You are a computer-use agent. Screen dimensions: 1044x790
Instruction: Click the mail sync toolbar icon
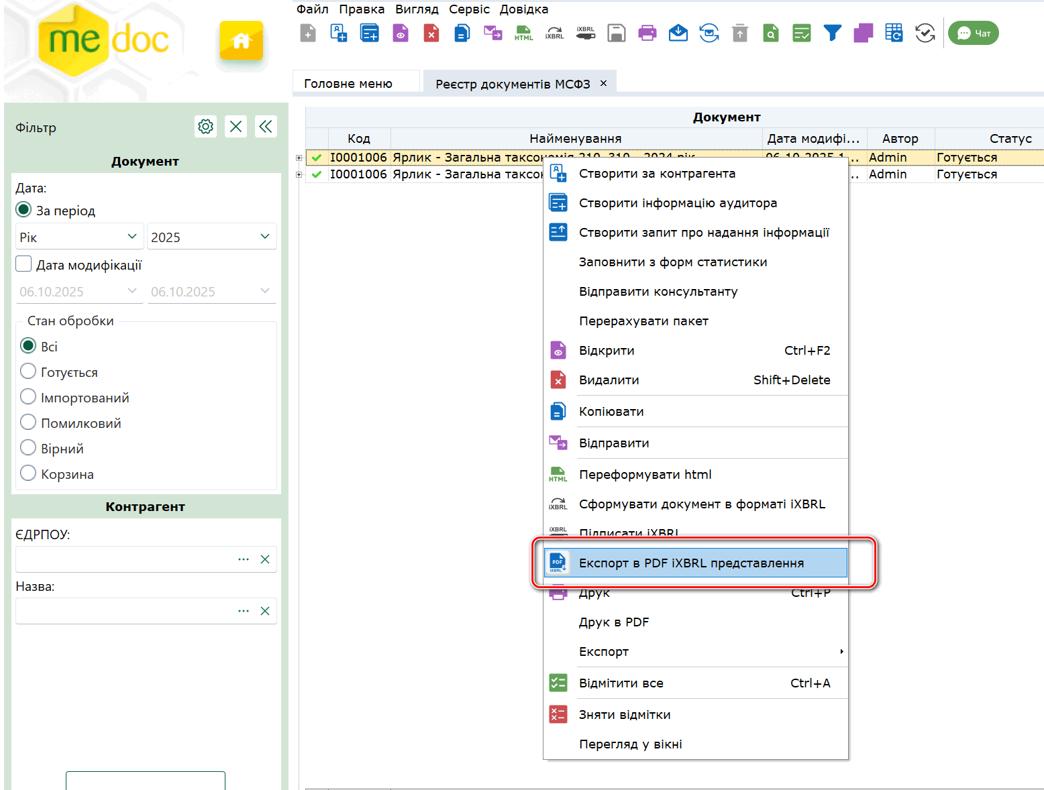(709, 33)
